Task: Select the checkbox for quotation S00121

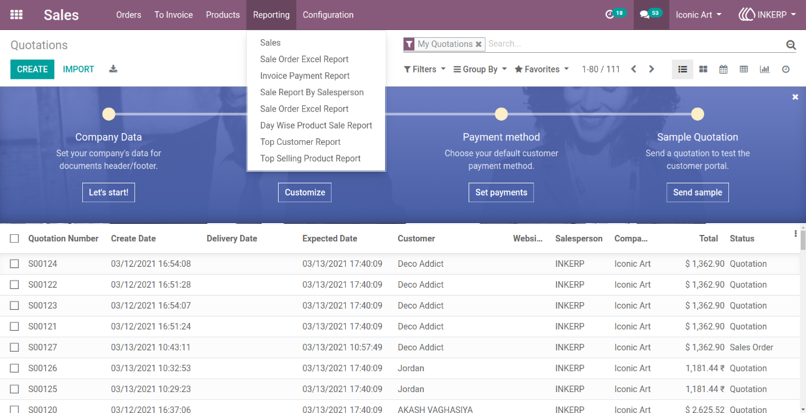Action: click(14, 327)
